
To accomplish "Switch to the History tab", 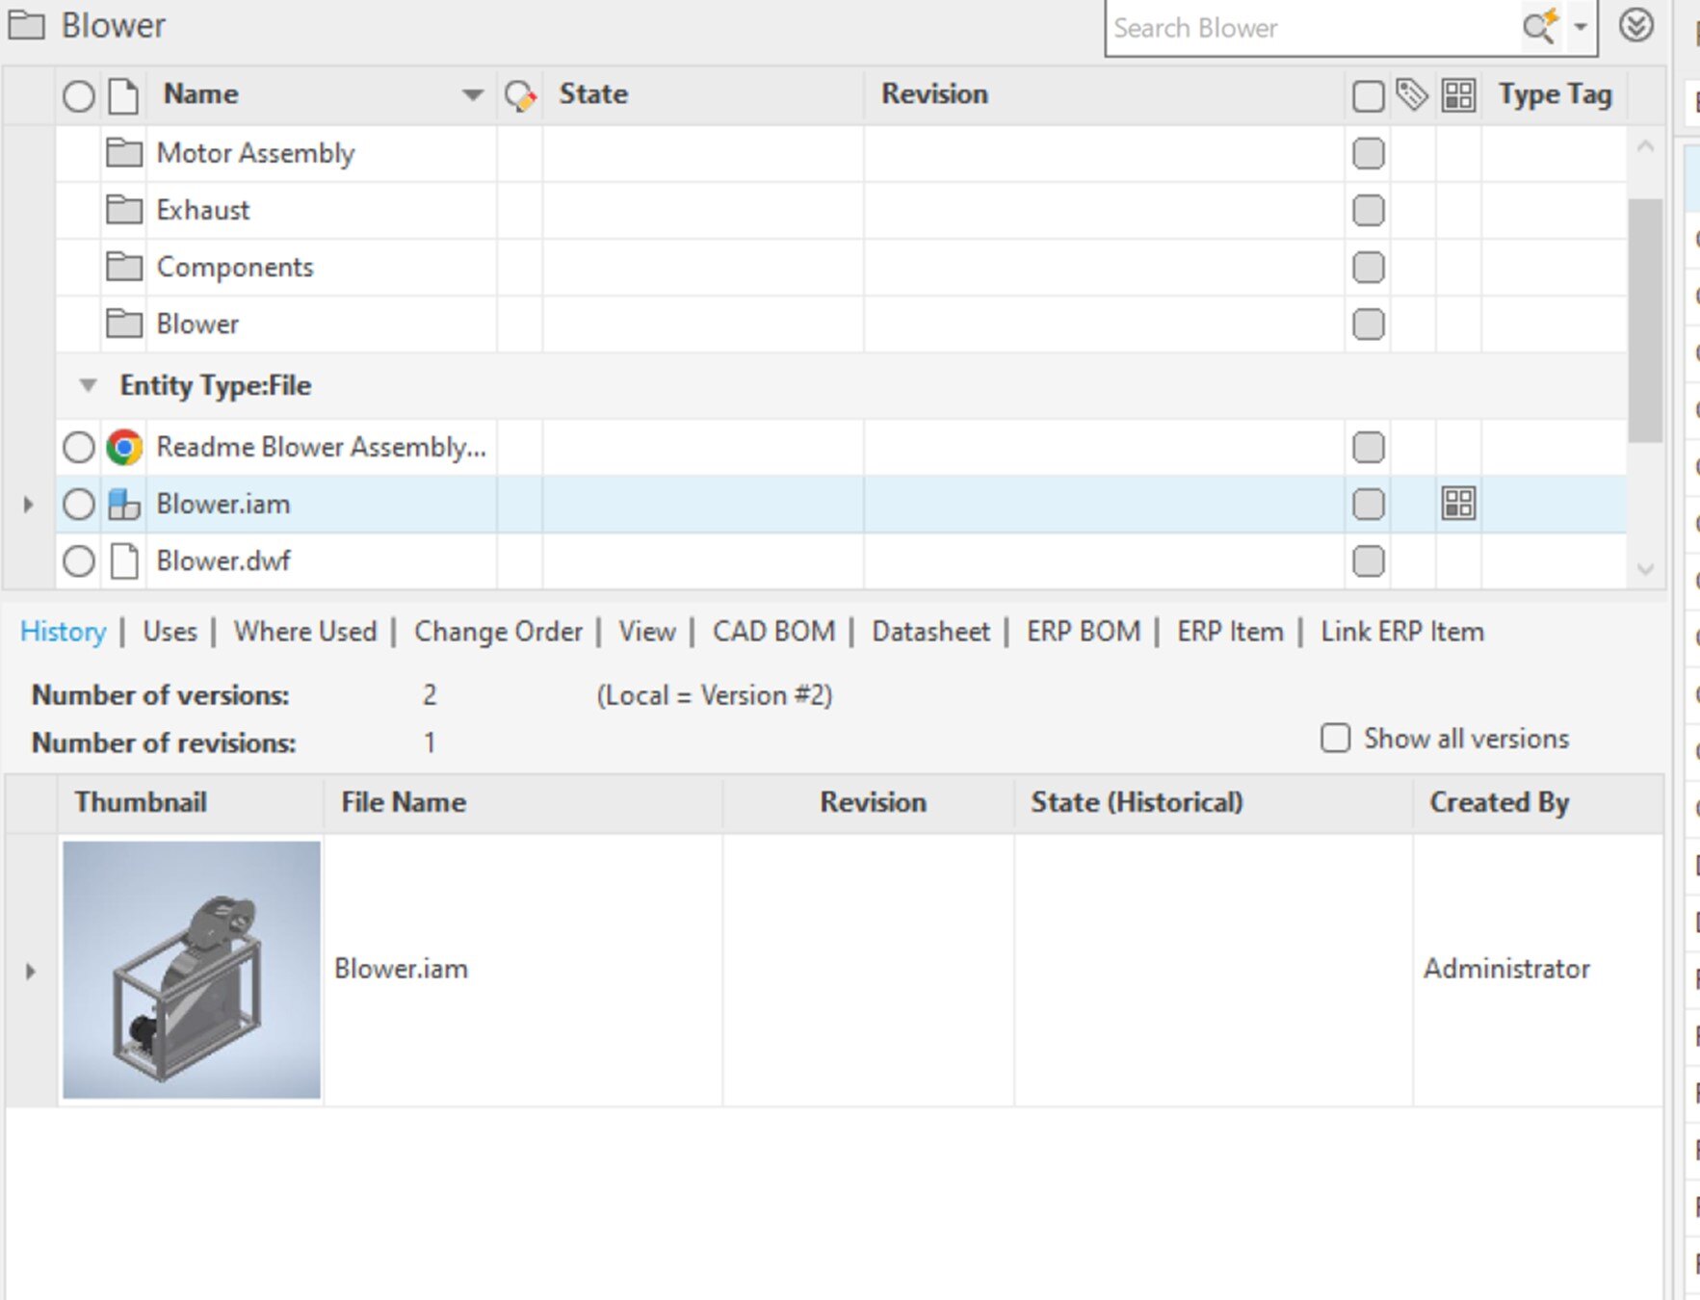I will click(x=64, y=632).
